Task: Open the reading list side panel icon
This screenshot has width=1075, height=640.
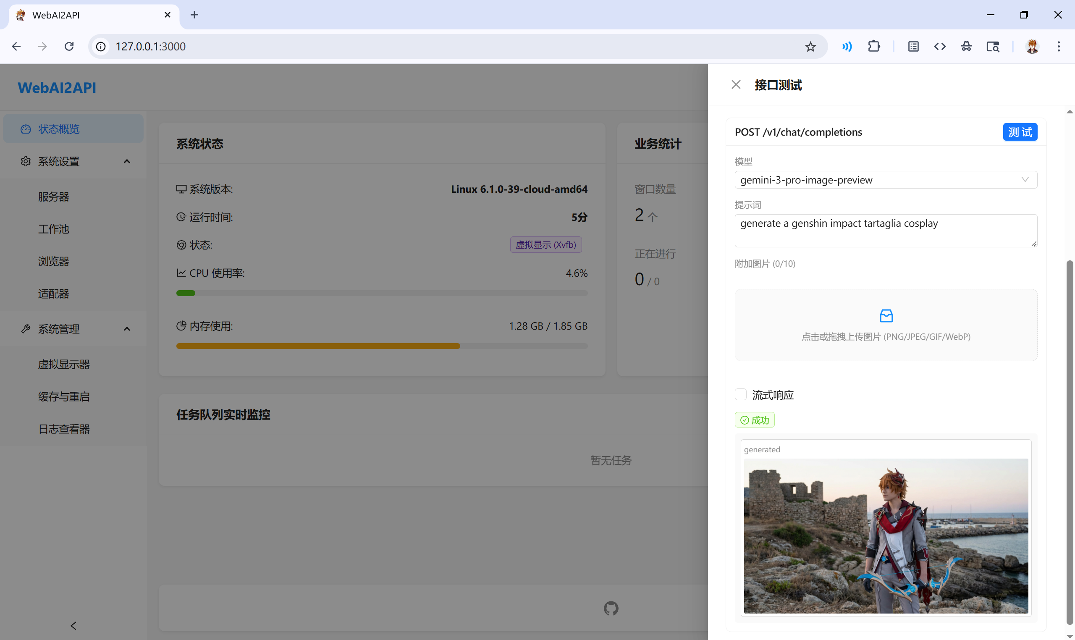Action: (913, 47)
